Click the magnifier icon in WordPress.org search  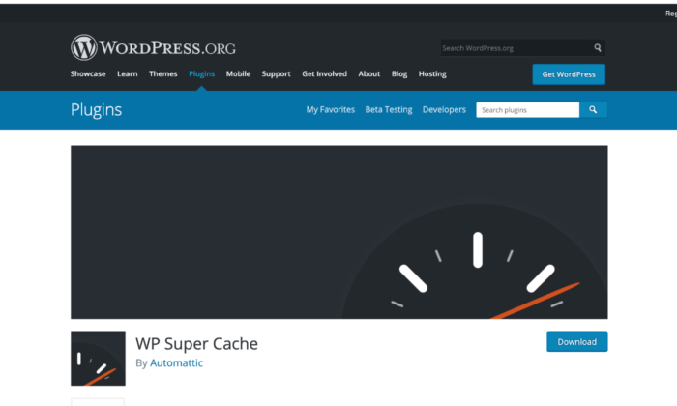(598, 48)
